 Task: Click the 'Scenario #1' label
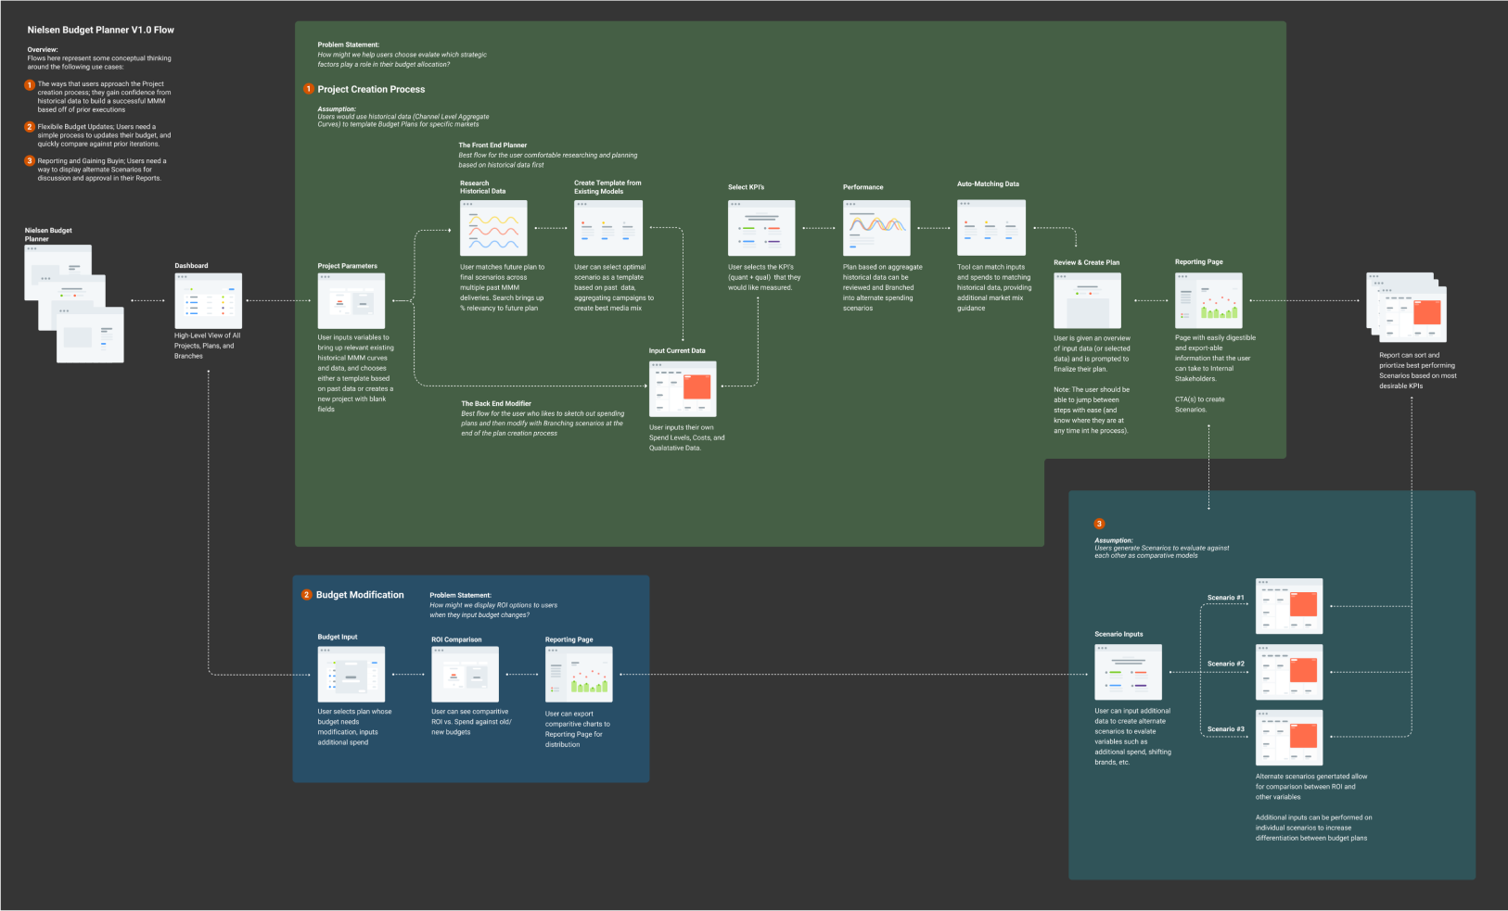tap(1226, 598)
